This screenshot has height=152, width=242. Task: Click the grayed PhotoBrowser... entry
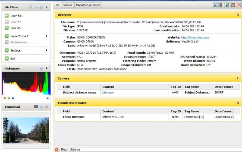click(20, 42)
